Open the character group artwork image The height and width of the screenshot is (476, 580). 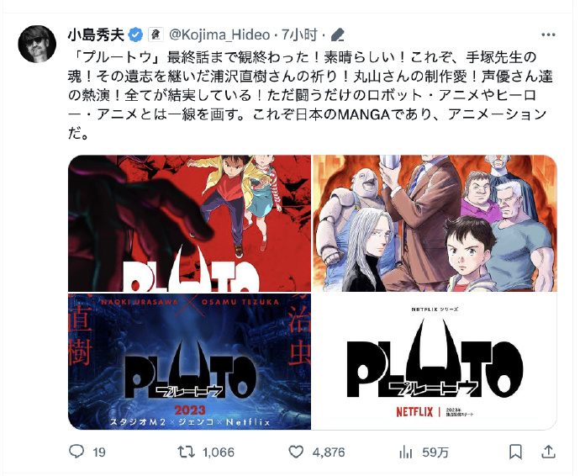point(435,223)
